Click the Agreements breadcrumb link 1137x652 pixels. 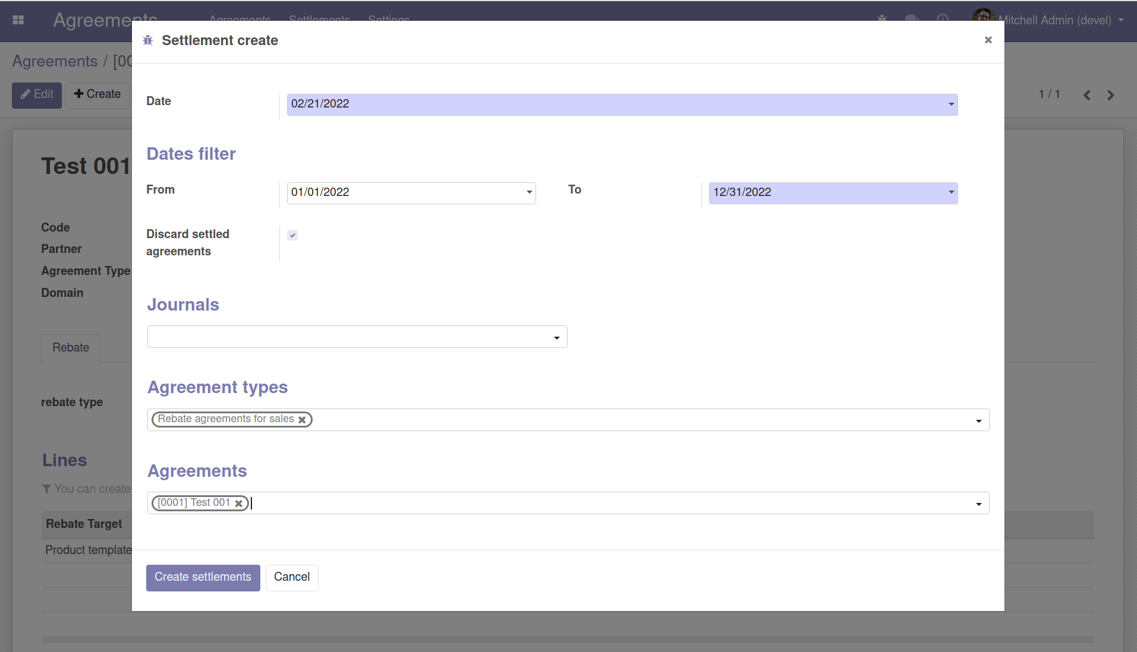click(x=55, y=61)
